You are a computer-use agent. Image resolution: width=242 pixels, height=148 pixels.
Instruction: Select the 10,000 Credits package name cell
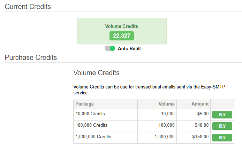coord(90,114)
